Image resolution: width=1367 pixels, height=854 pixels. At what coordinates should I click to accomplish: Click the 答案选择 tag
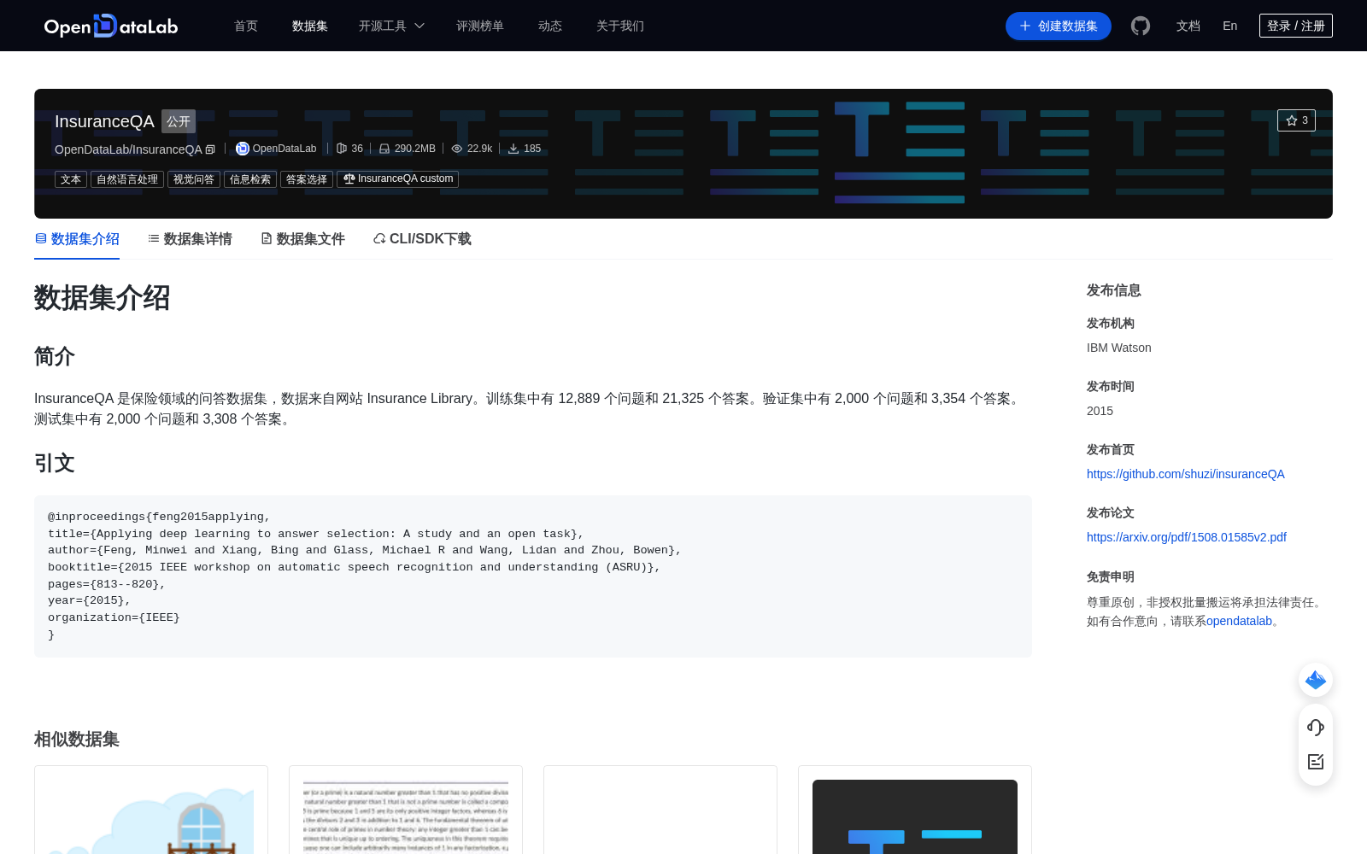click(x=307, y=179)
